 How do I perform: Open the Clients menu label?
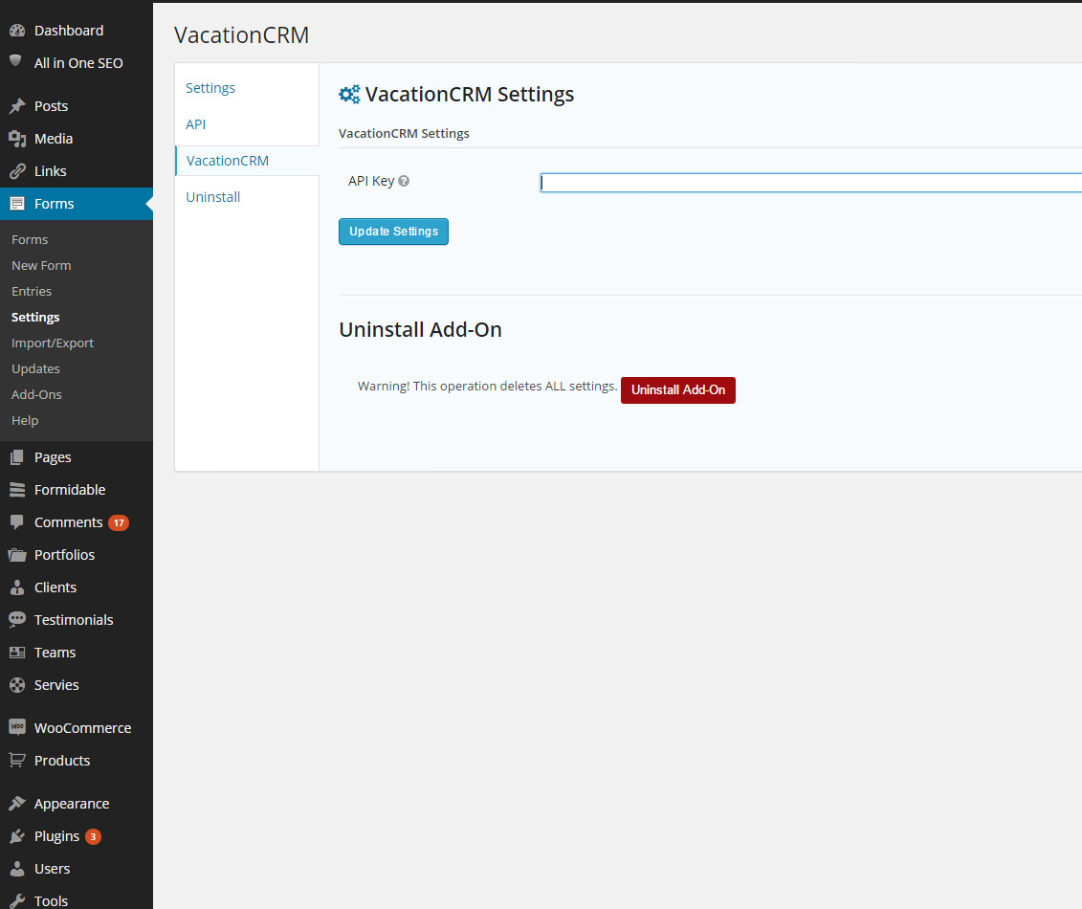(x=55, y=588)
